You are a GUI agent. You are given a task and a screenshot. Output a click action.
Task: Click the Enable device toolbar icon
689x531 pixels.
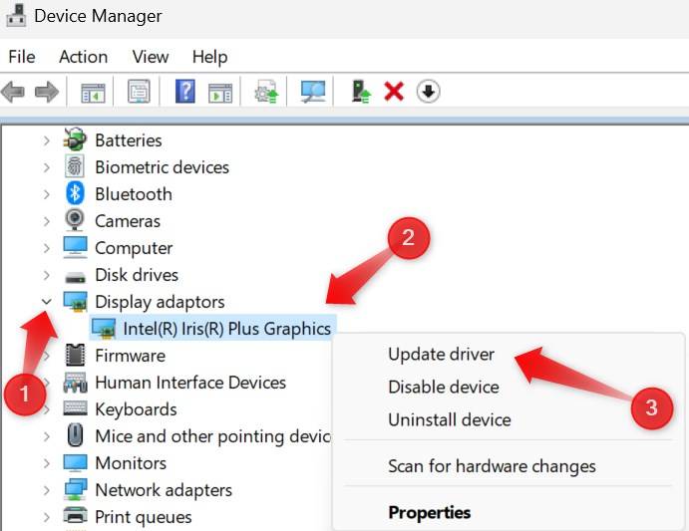[x=361, y=92]
